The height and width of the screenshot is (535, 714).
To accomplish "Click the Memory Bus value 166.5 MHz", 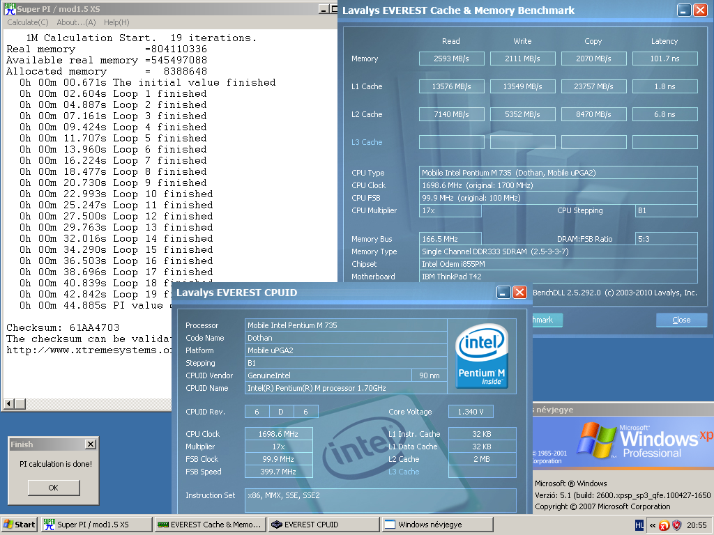I will (450, 239).
